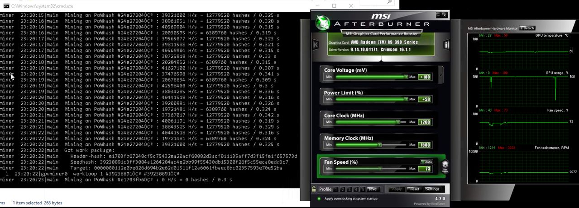Click the Core Voltage slider handle
Viewport: 579px width, 208px height.
[x=406, y=77]
